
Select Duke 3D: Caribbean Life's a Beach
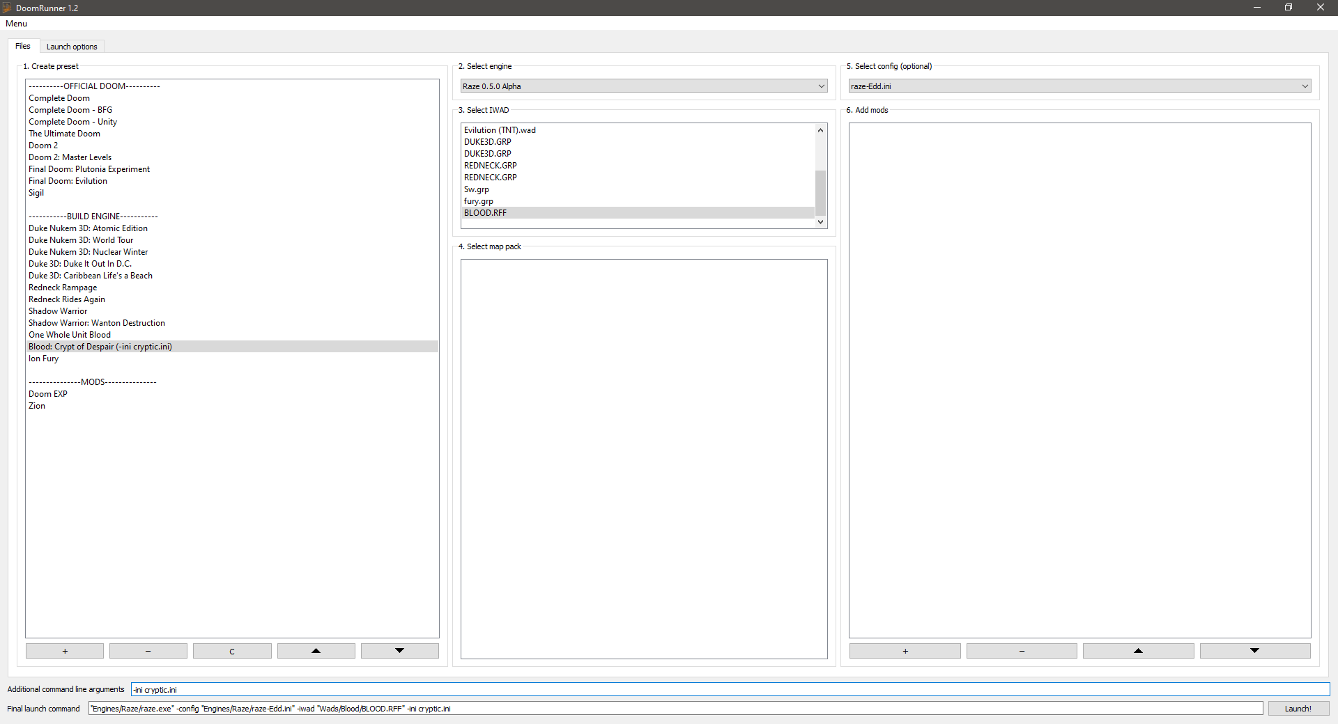232,276
